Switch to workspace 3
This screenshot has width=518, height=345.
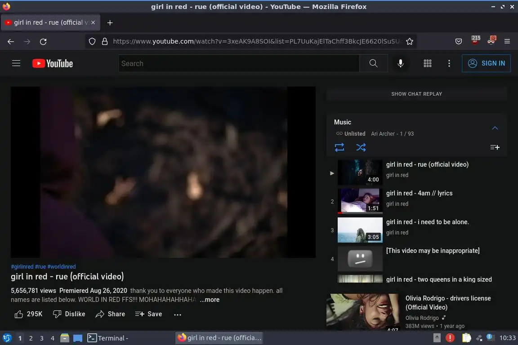(42, 338)
